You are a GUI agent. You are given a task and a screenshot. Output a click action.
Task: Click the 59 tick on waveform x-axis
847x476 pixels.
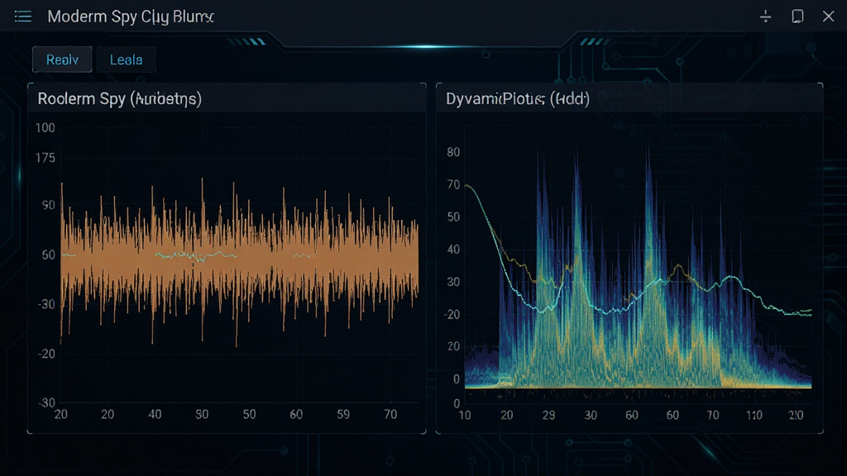pos(343,415)
